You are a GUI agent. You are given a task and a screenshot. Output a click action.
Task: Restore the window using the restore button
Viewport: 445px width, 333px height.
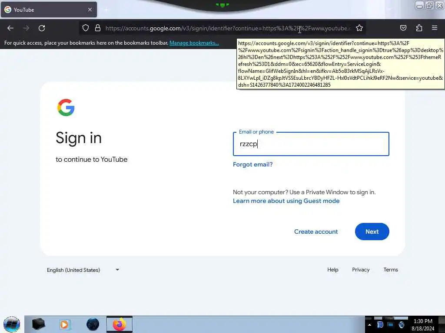coord(429,5)
